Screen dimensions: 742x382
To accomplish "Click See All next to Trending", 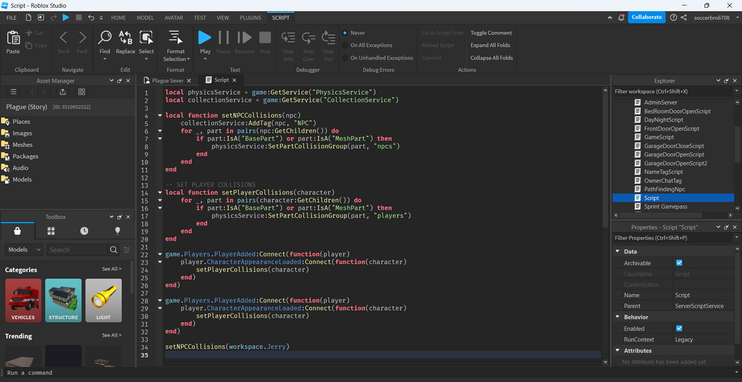I will [x=111, y=336].
